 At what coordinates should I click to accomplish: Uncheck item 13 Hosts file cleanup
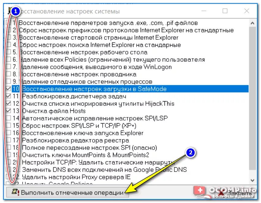click(x=8, y=111)
